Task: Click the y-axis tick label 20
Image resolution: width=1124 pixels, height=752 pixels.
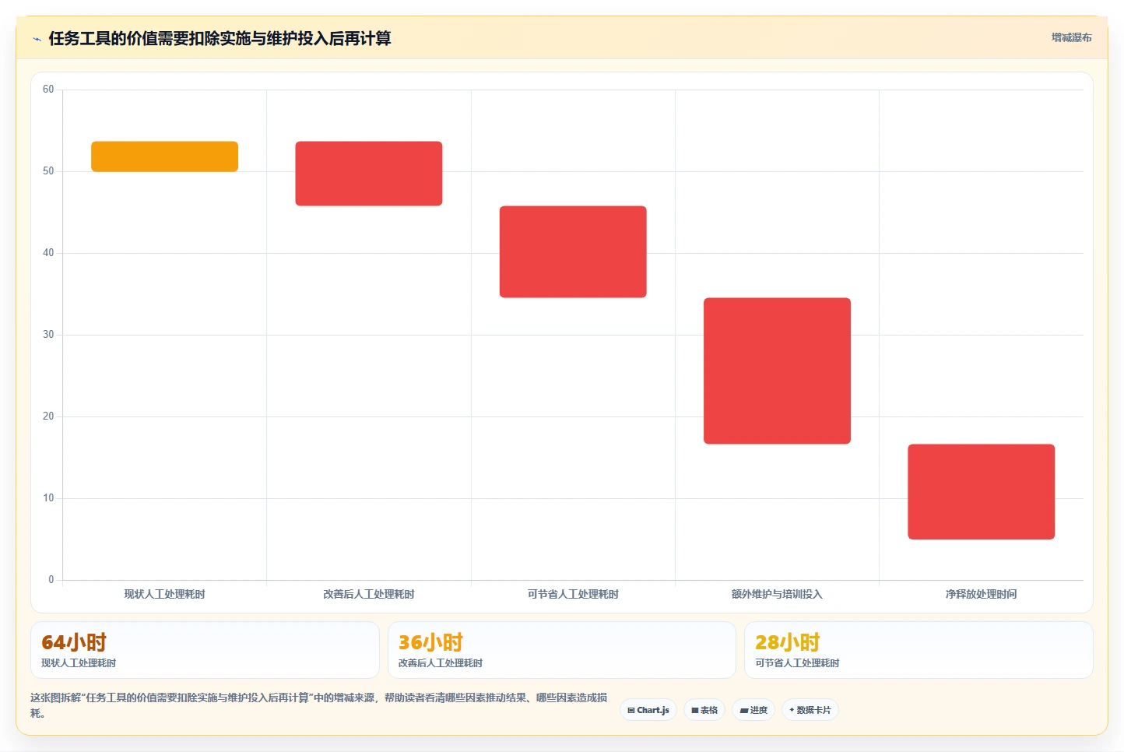Action: 48,416
